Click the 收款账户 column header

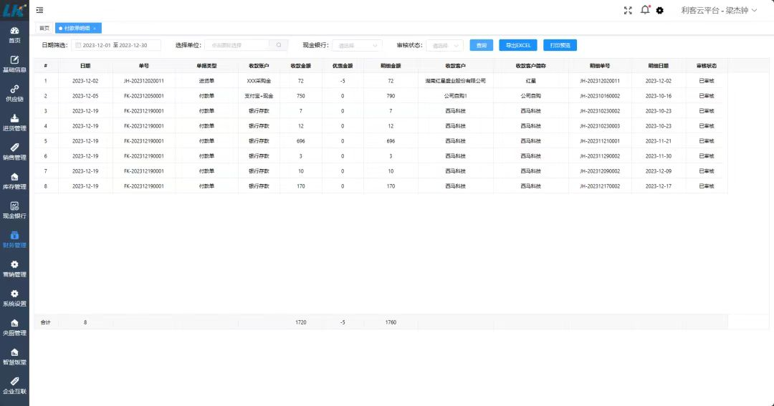(x=259, y=66)
